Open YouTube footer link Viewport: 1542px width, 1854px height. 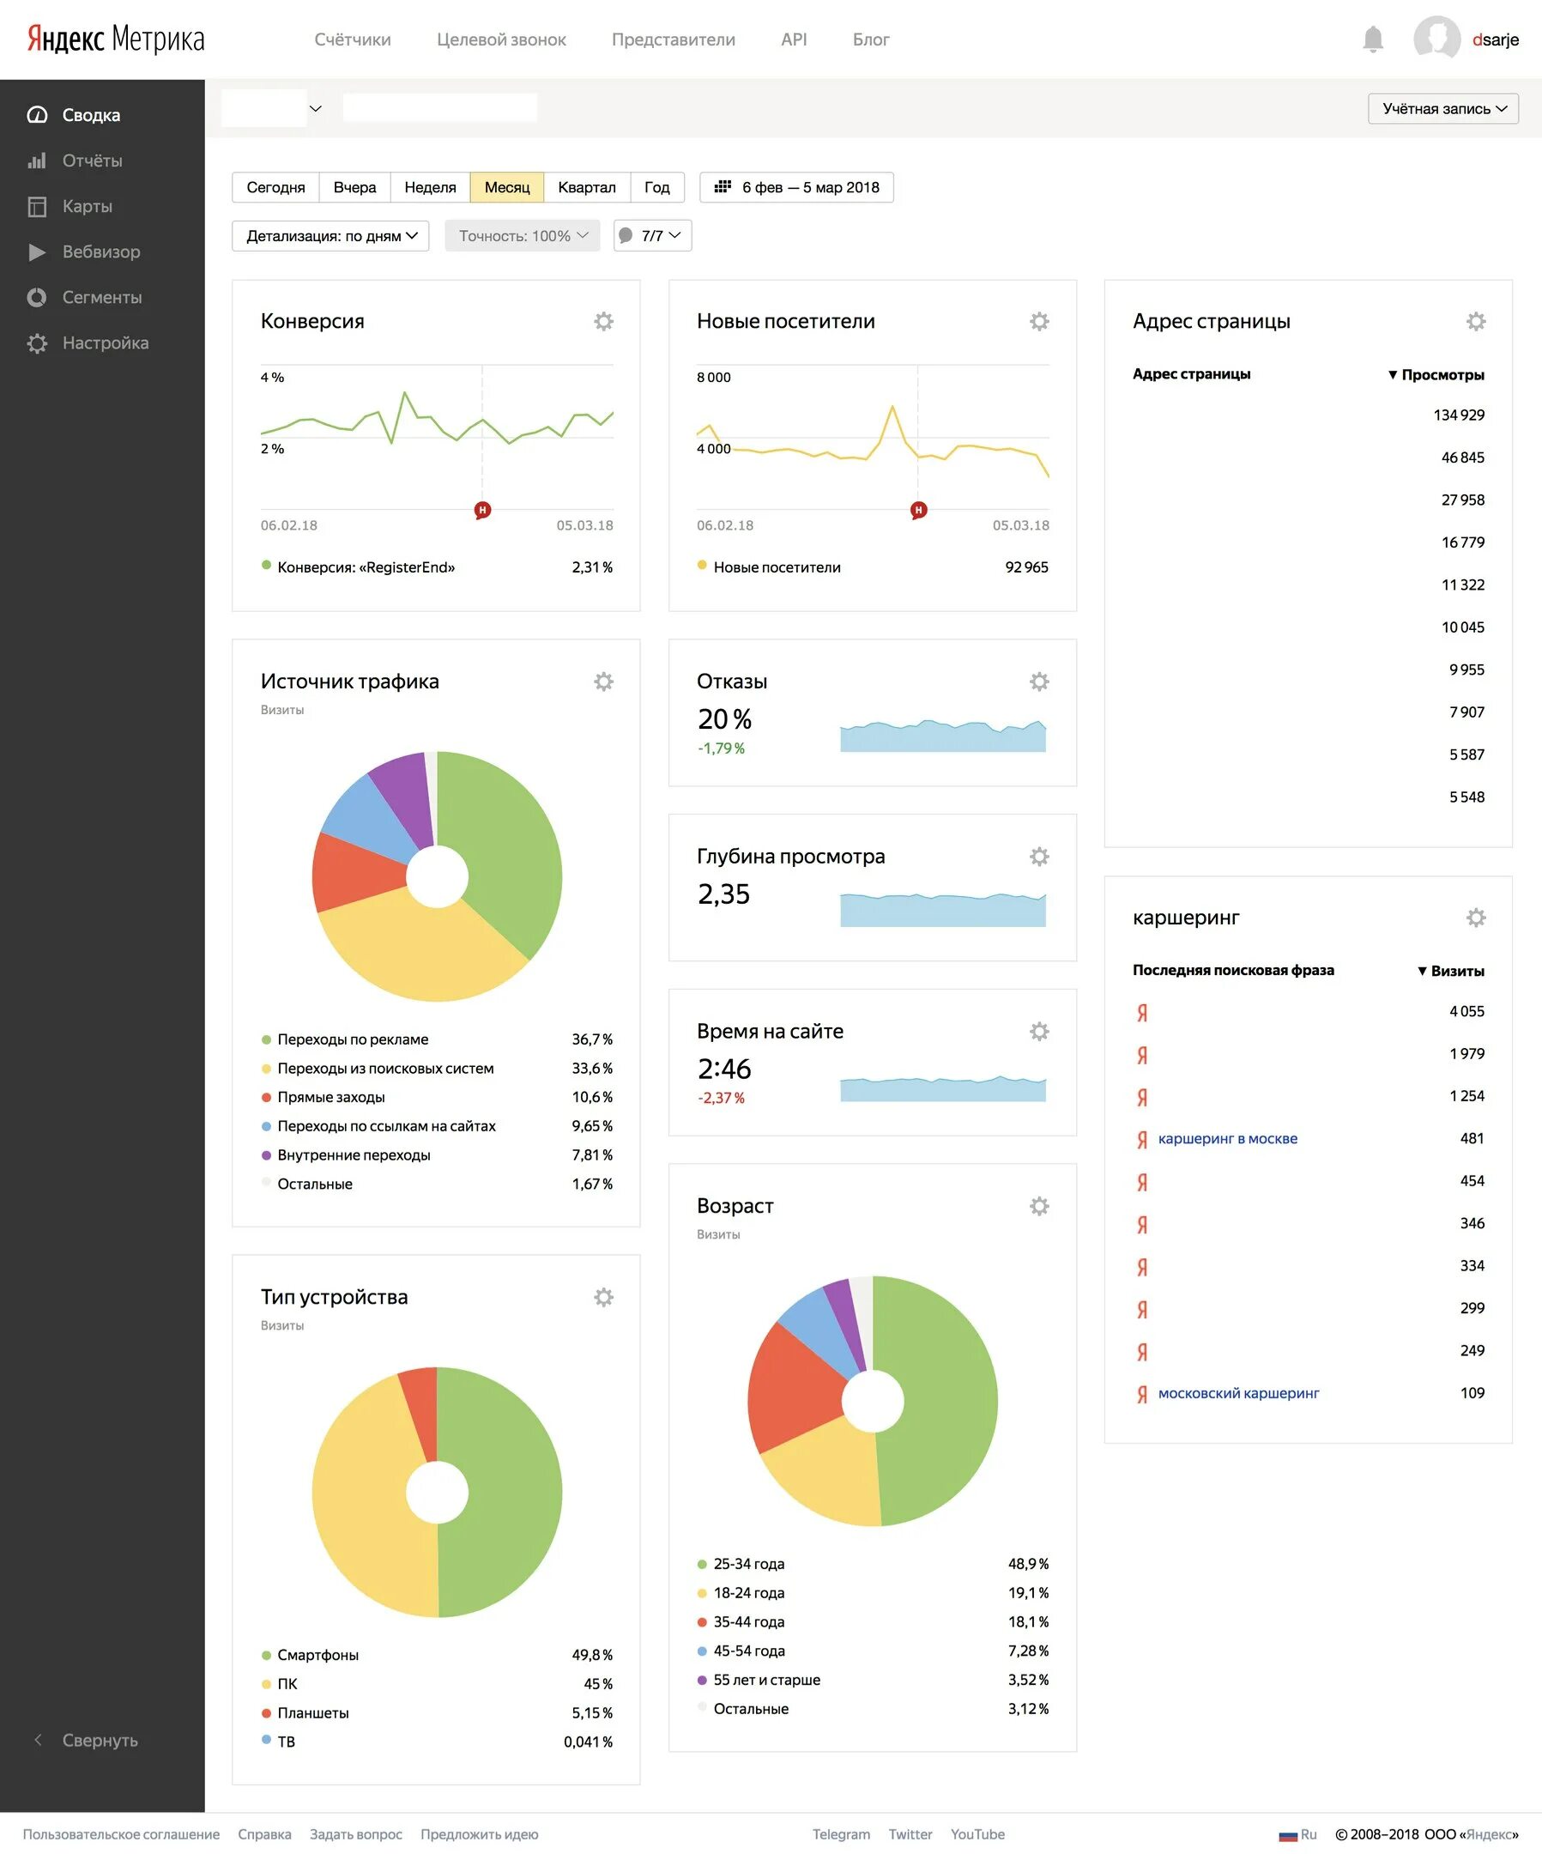(978, 1834)
